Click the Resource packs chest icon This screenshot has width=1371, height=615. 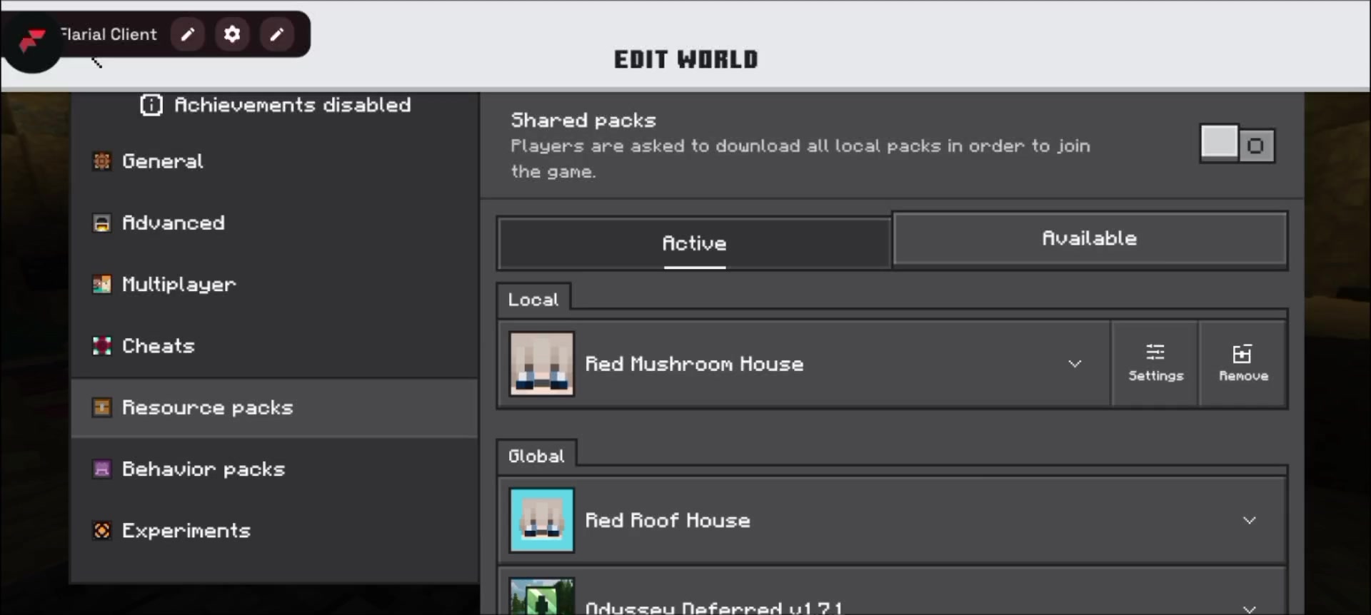tap(102, 407)
